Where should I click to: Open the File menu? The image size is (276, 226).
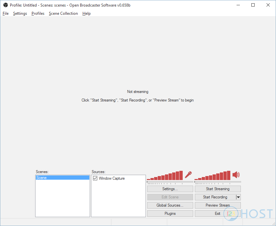6,13
